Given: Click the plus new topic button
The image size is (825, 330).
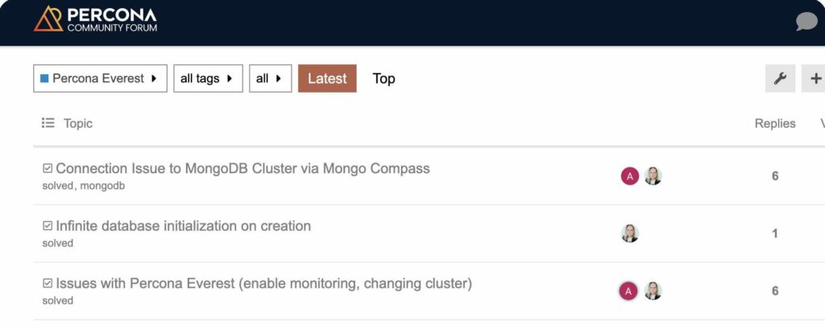Looking at the screenshot, I should coord(815,78).
